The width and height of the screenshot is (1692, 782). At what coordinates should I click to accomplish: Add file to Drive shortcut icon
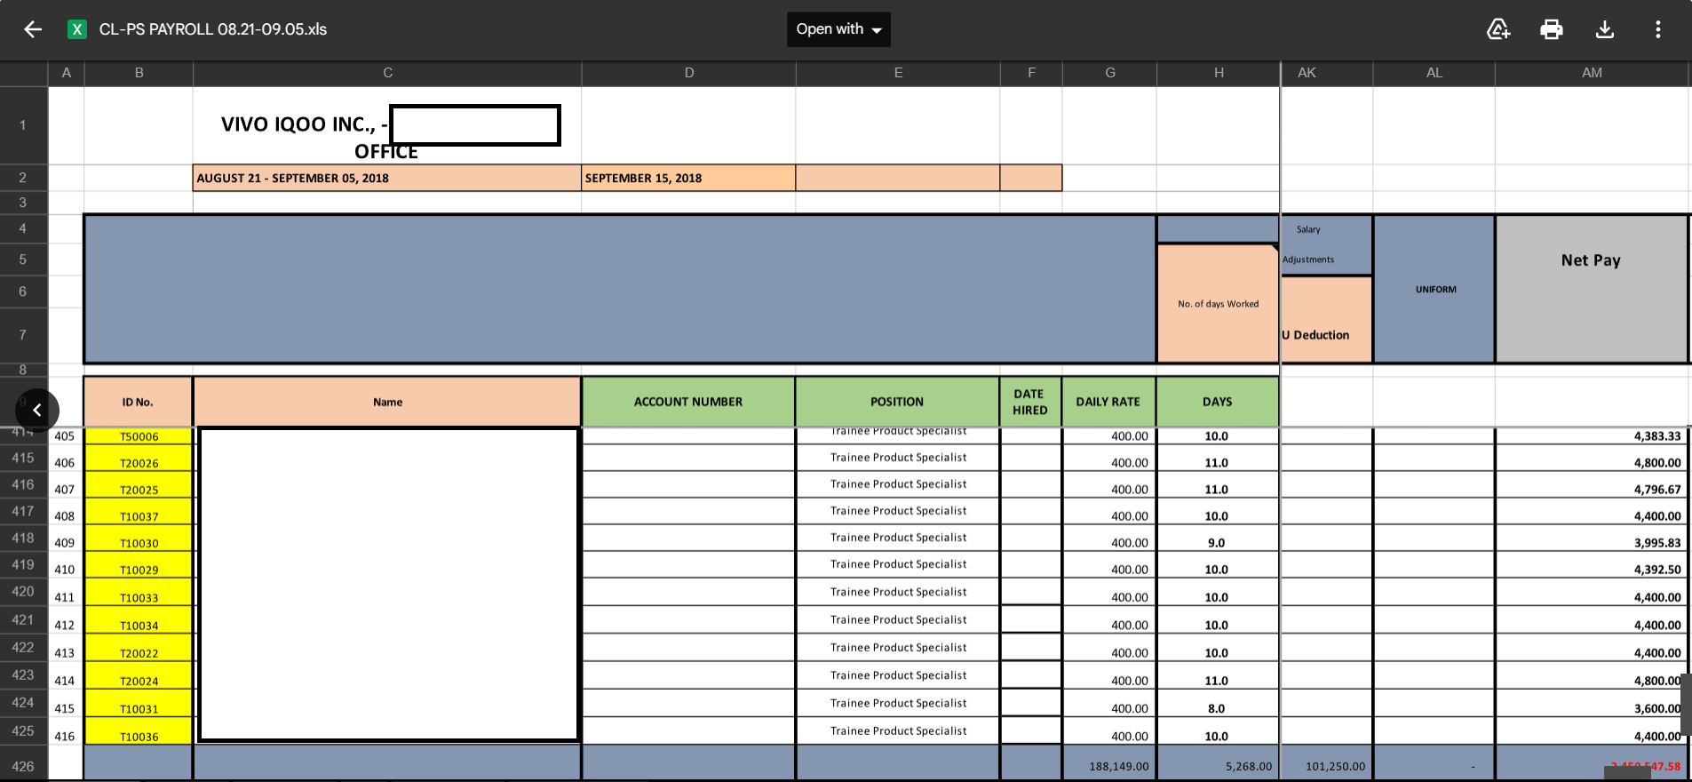(1498, 29)
